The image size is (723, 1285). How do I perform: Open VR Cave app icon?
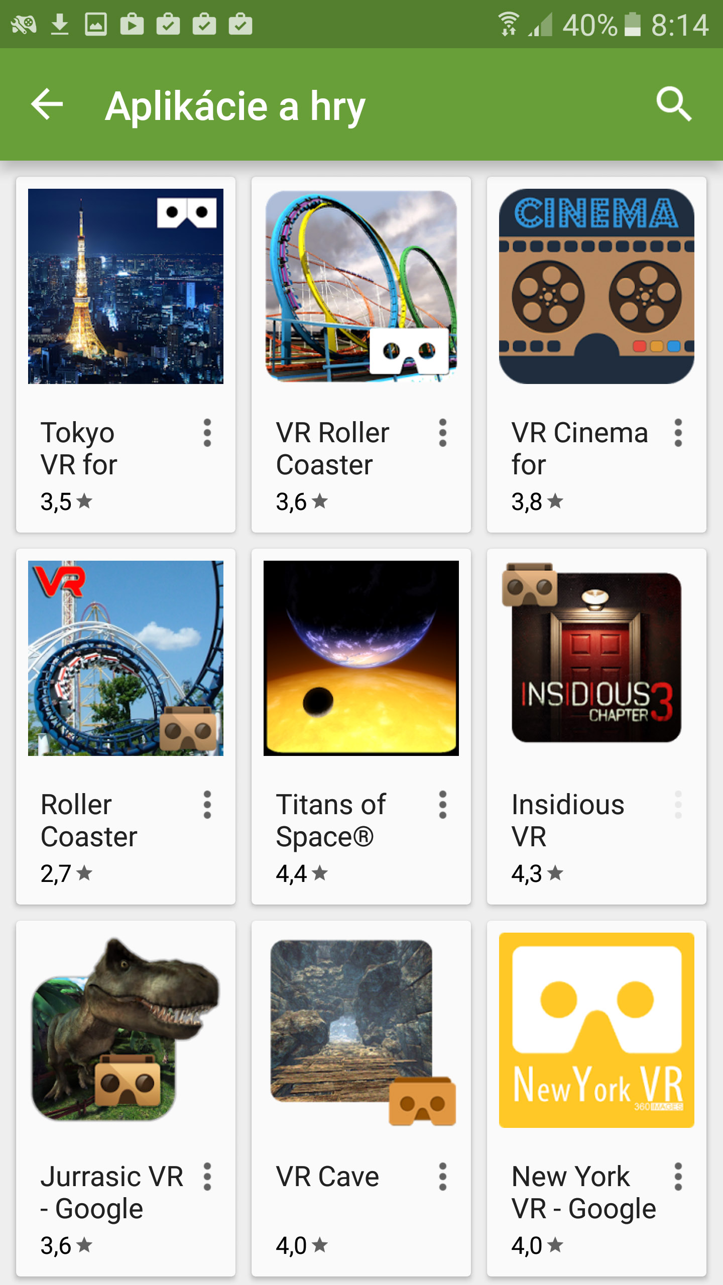pos(361,1030)
